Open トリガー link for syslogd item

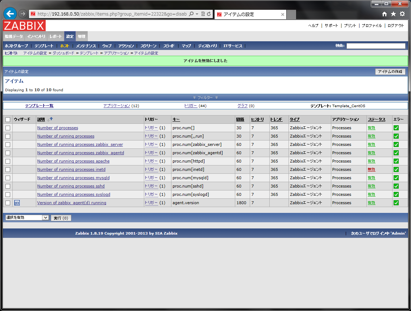[151, 194]
